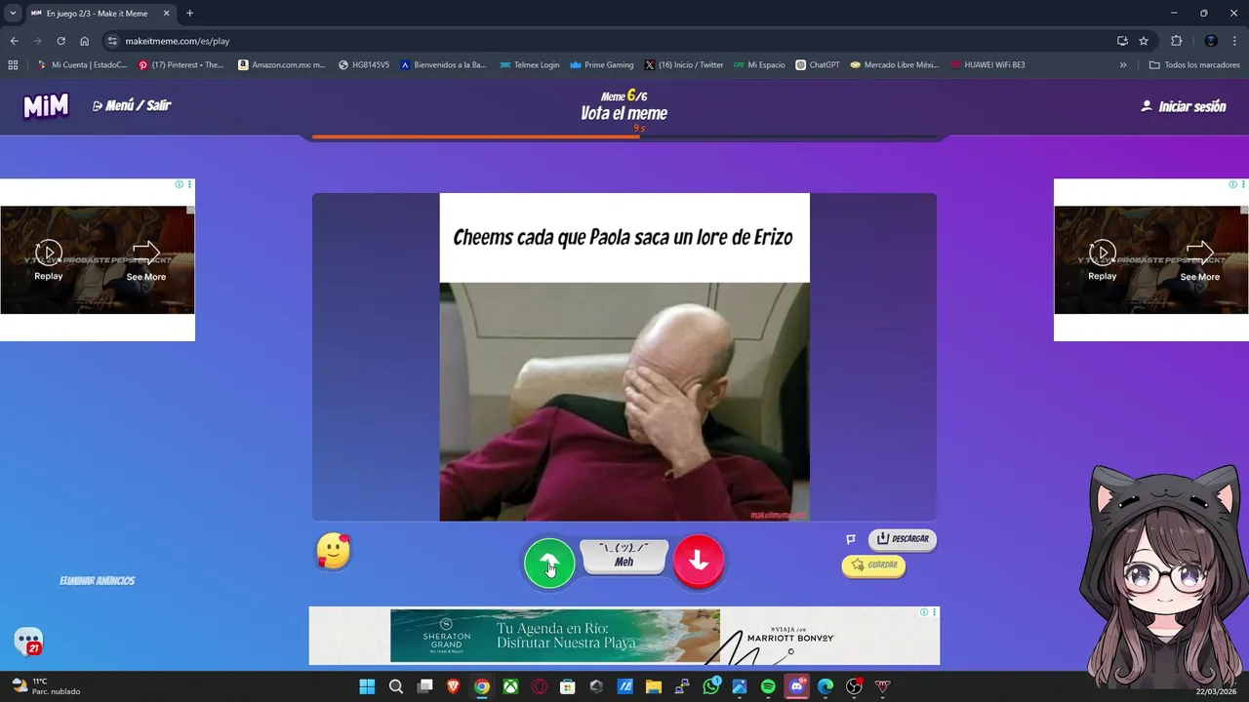Open the Extensions puzzle icon
Image resolution: width=1249 pixels, height=702 pixels.
click(x=1176, y=41)
